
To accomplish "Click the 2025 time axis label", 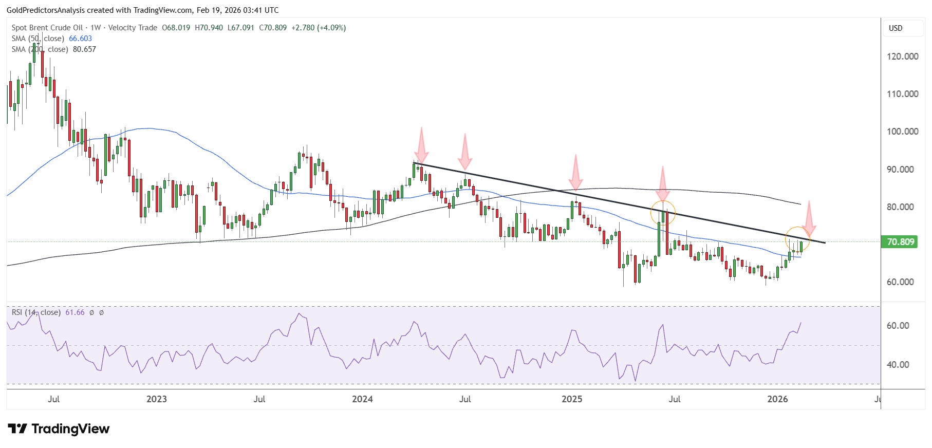I will pos(572,399).
